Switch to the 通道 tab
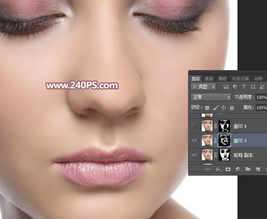The image size is (267, 219). (x=209, y=79)
